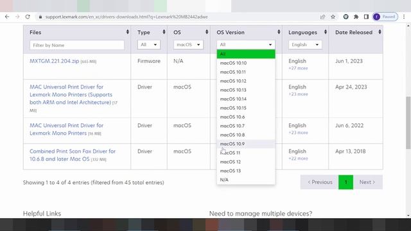This screenshot has height=231, width=411.
Task: Expand the +22 more languages link
Action: click(298, 158)
